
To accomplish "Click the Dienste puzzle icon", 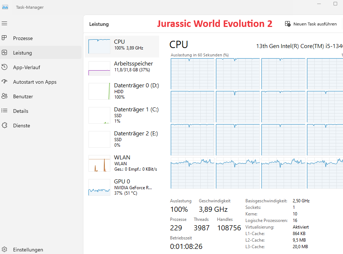I will click(x=4, y=125).
